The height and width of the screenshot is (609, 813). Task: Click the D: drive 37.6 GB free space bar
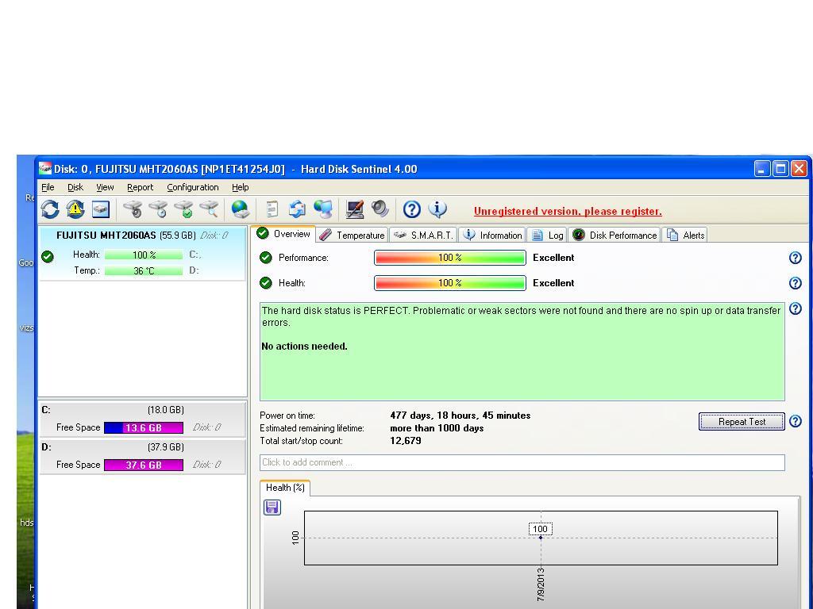point(144,465)
